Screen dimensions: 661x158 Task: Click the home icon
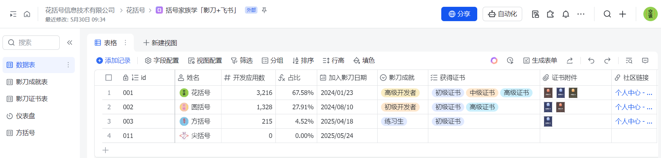(27, 14)
